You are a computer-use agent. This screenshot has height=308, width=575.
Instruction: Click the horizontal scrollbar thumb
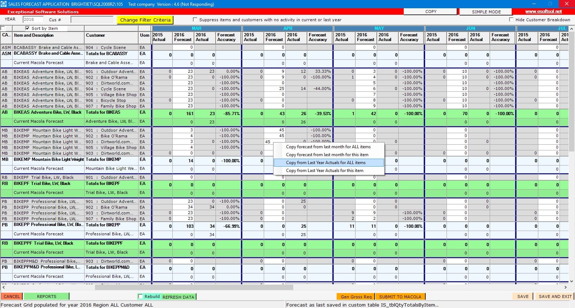pos(194,287)
